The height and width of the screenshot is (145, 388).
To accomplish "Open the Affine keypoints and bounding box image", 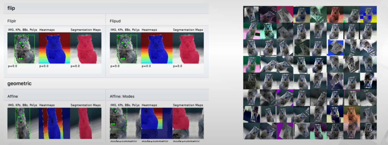I will coord(23,123).
